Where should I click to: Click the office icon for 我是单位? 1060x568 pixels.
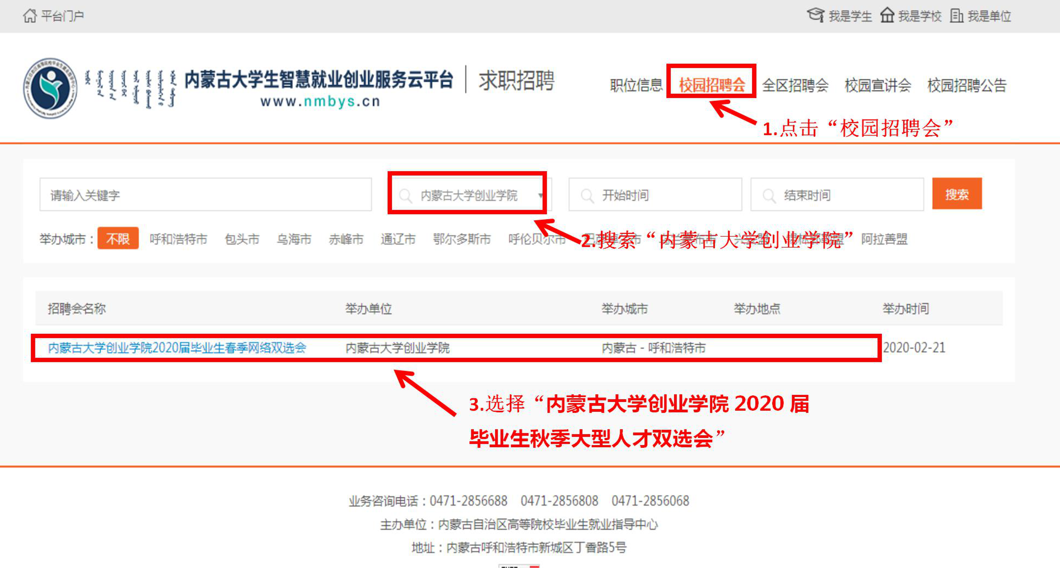point(956,16)
